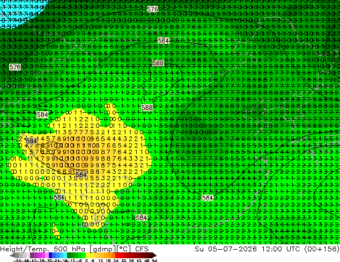This screenshot has width=340, height=262.
Task: Click the dark purple swatch in the legend
Action: click(x=32, y=255)
